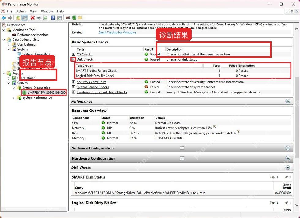Expand the Software Configuration section arrow
Viewport: 300px width, 218px height.
click(288, 148)
